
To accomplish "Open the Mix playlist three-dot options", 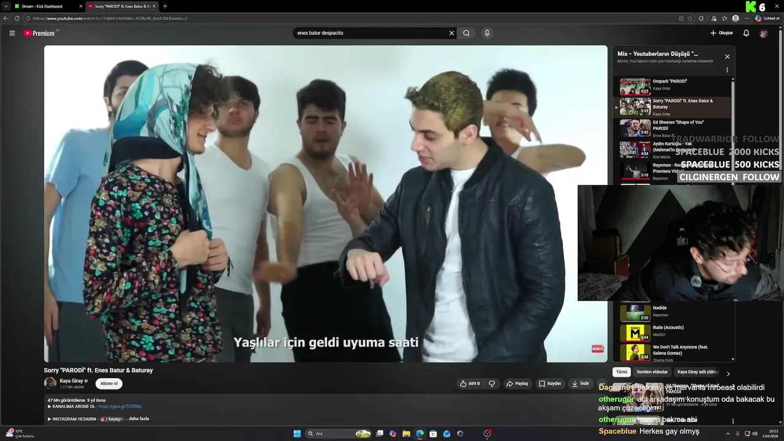I will tap(727, 70).
